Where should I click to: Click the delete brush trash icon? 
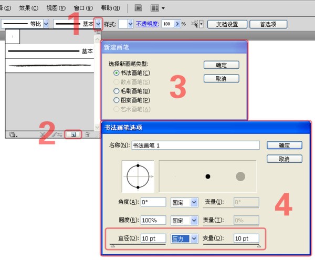click(x=87, y=134)
